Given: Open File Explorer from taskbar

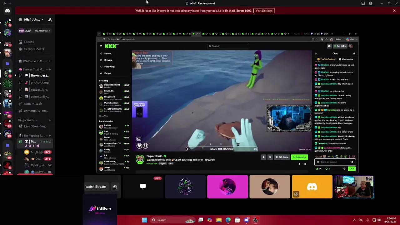Looking at the screenshot, I should [219, 220].
